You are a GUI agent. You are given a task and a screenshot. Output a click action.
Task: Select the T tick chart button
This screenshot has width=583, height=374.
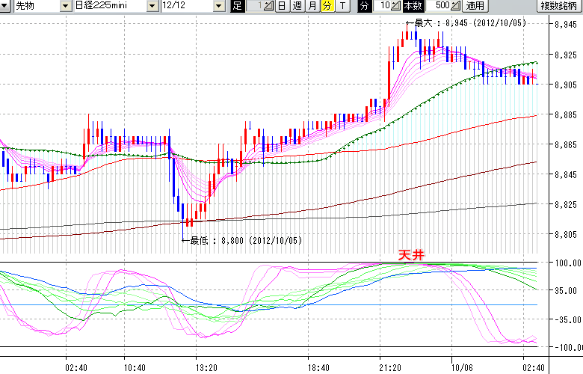(x=342, y=6)
